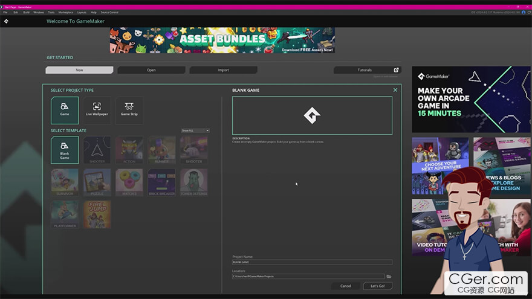Click the account avatar icon at top right
This screenshot has width=532, height=299.
coord(524,12)
